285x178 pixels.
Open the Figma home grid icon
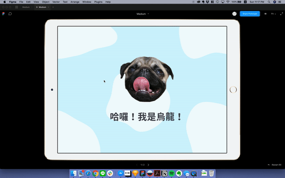[x=17, y=7]
